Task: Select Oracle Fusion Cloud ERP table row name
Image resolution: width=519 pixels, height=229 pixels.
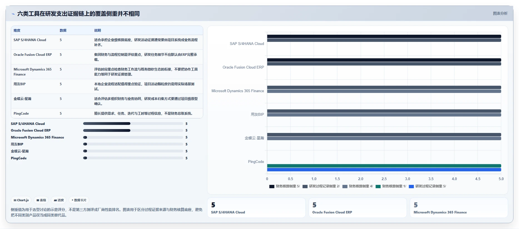Action: (33, 55)
